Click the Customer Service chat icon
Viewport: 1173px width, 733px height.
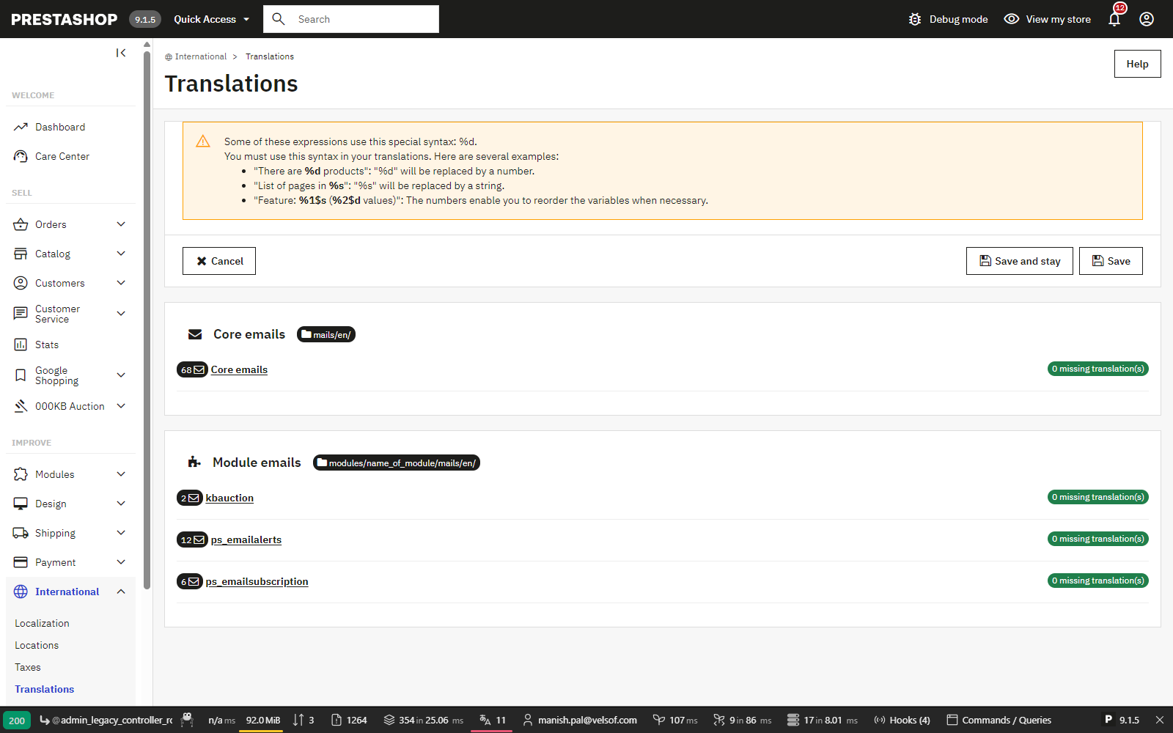(x=21, y=314)
